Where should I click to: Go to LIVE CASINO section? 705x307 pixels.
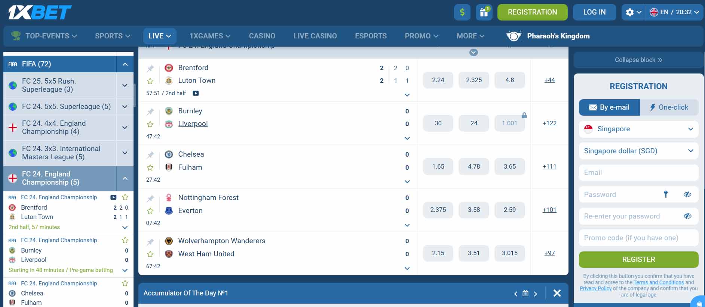coord(315,36)
